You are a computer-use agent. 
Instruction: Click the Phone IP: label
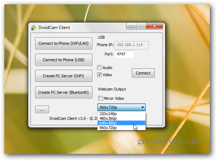[105, 45]
